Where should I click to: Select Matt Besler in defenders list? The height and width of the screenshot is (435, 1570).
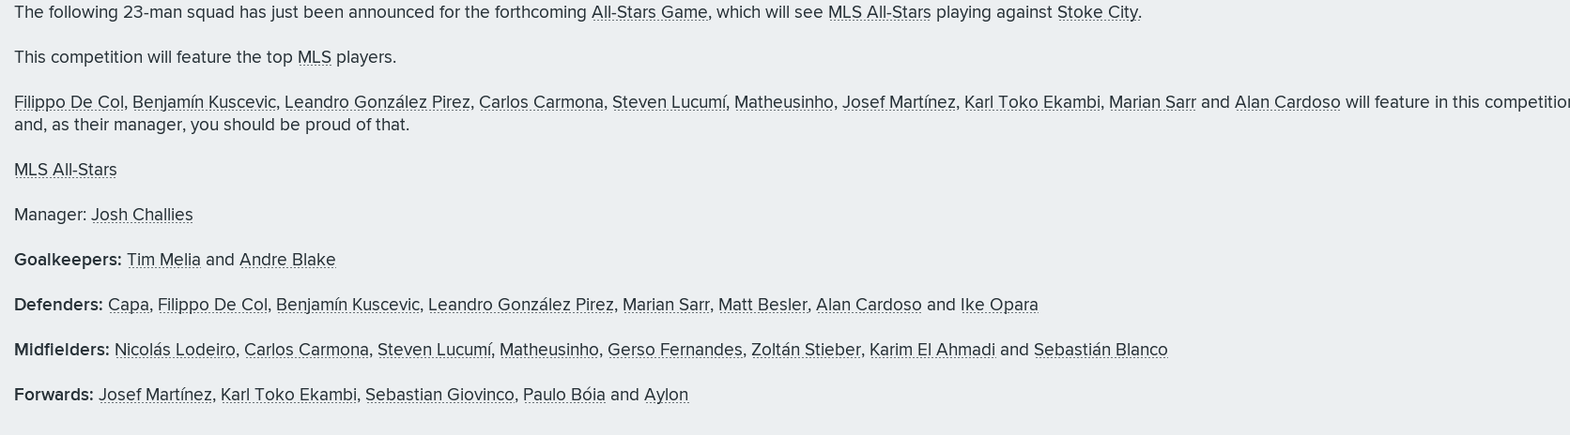tap(762, 305)
